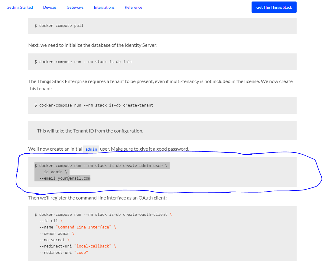The height and width of the screenshot is (265, 322).
Task: Click the paragraph about Enterprise requiring a tenant
Action: (x=160, y=85)
